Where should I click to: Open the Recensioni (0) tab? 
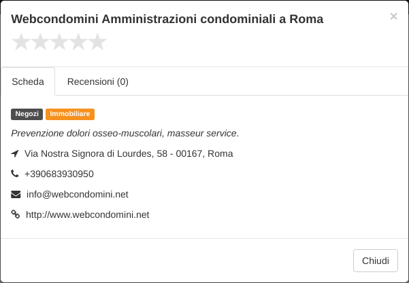(98, 81)
